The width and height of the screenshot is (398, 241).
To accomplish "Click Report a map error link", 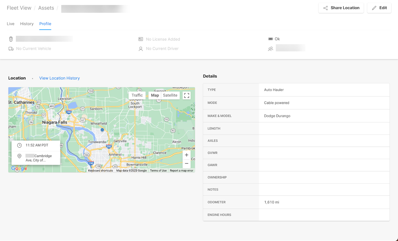I will [x=181, y=171].
